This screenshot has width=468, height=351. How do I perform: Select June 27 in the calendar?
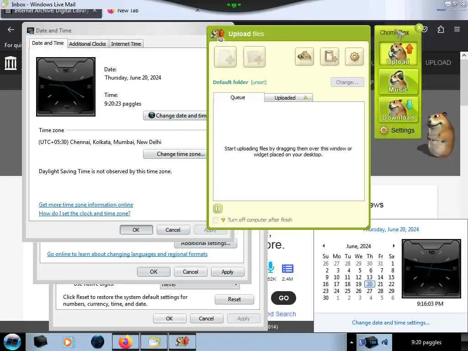(x=369, y=291)
